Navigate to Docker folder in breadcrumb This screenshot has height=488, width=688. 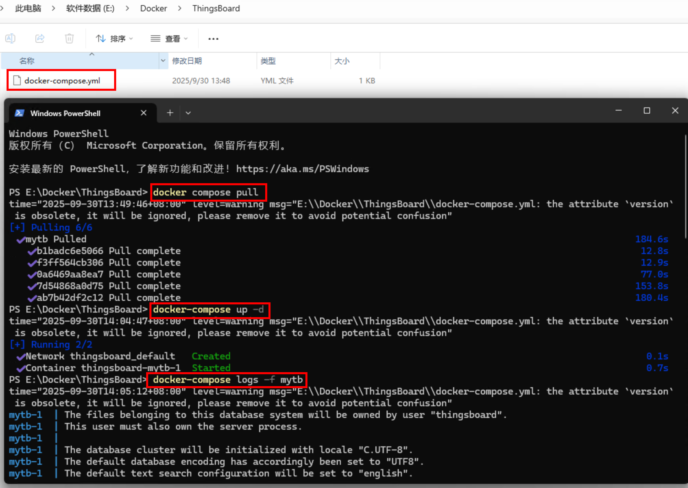pos(154,8)
